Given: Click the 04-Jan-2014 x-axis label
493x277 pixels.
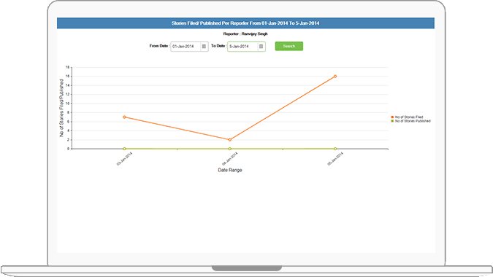Looking at the screenshot, I should pyautogui.click(x=230, y=159).
